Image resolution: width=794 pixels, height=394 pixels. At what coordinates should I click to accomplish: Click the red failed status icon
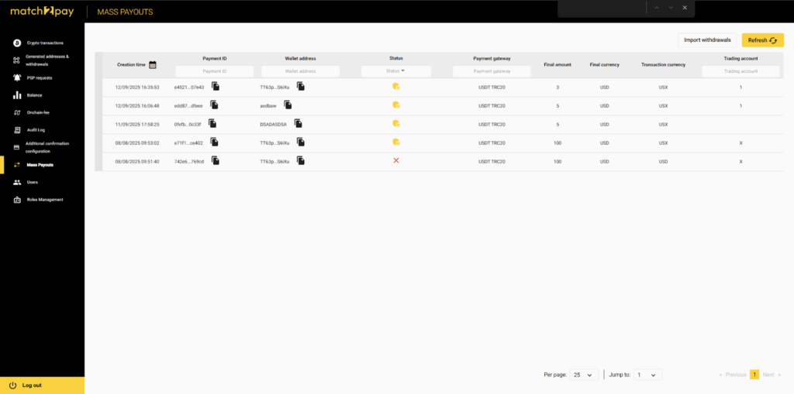tap(396, 160)
